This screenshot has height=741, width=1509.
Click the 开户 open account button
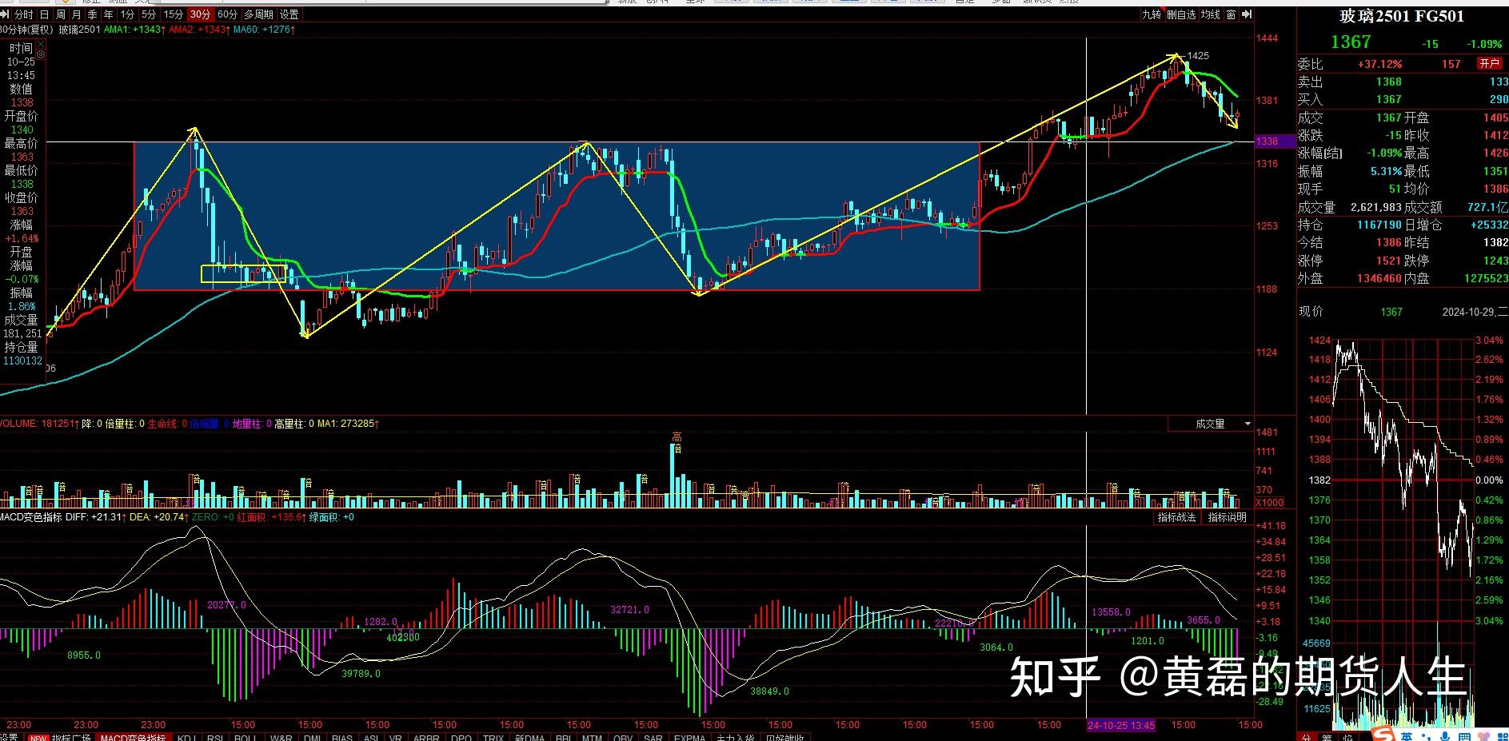click(x=1489, y=64)
